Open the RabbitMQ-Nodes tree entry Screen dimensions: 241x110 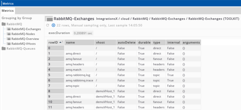(x=23, y=34)
